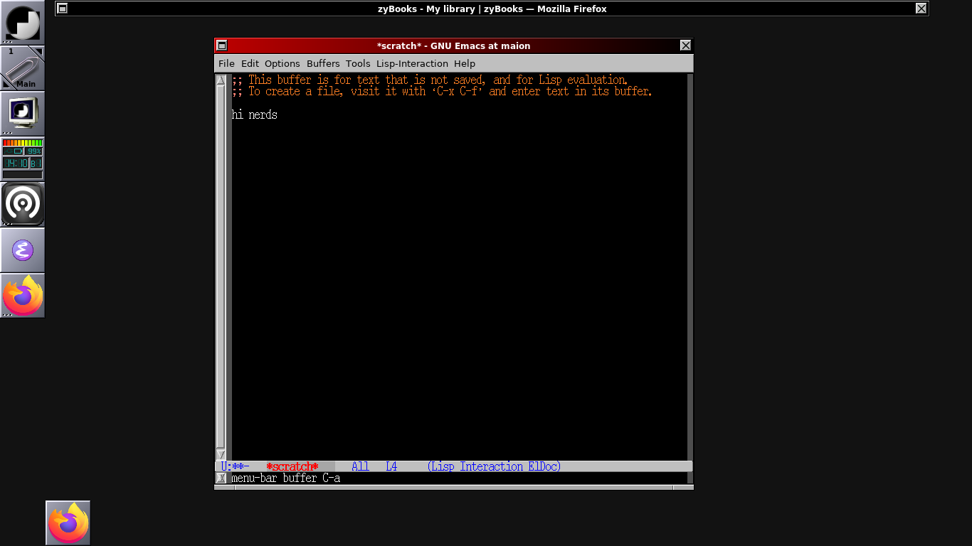The width and height of the screenshot is (972, 546).
Task: Place cursor on the "hi nerds" text
Action: click(x=255, y=114)
